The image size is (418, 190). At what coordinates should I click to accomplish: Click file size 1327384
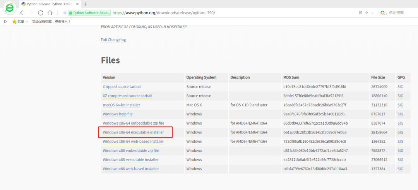[378, 169]
